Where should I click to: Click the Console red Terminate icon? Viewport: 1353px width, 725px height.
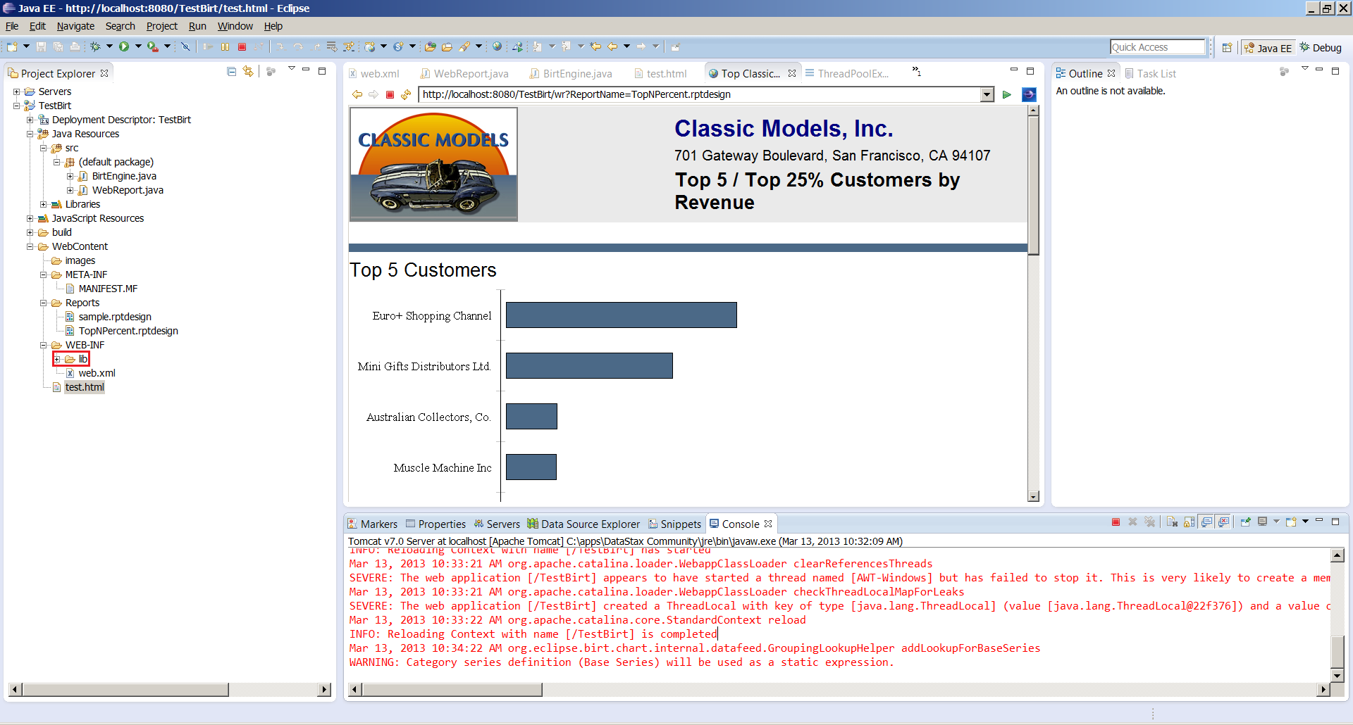(1116, 522)
